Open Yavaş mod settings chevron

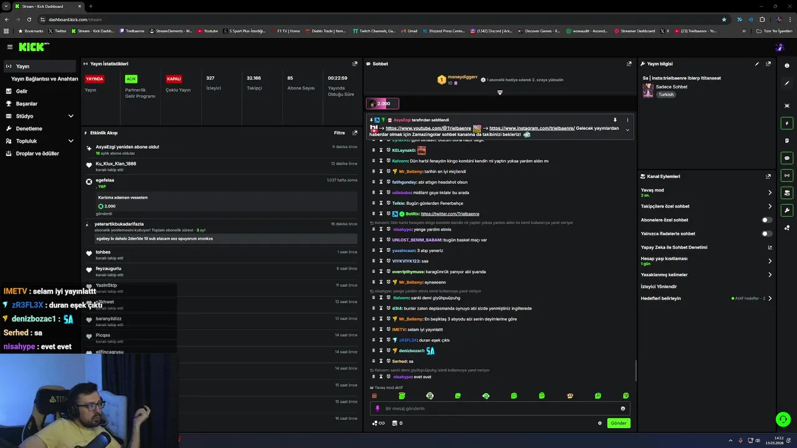(x=770, y=192)
